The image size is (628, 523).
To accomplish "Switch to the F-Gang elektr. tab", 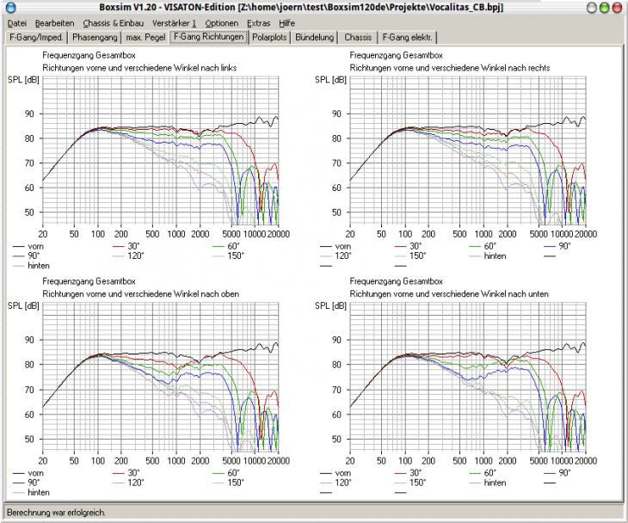I will point(407,37).
